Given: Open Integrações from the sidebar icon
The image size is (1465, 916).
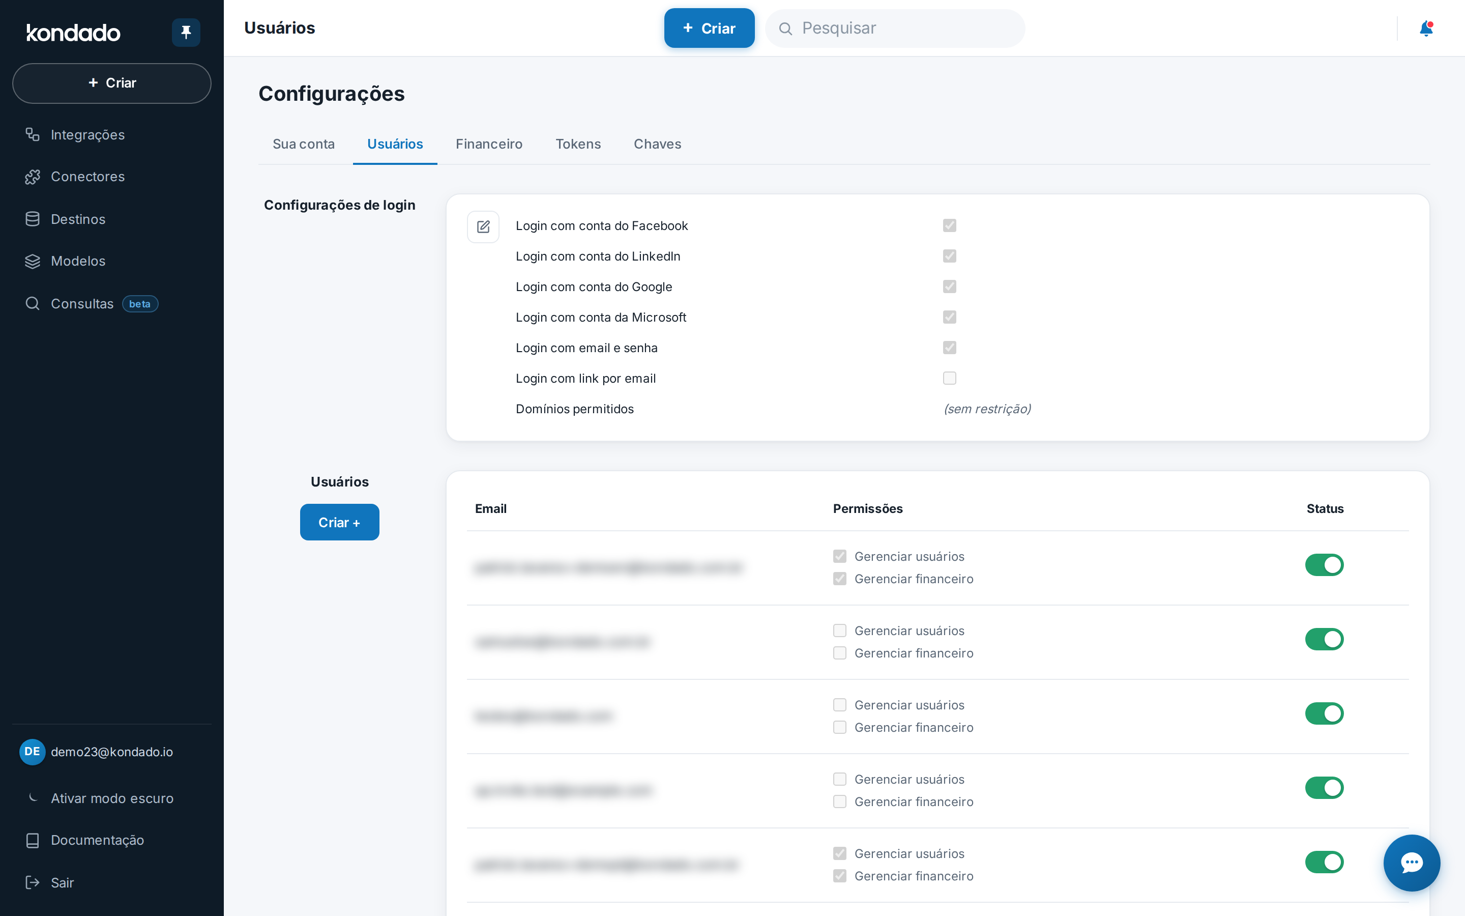Looking at the screenshot, I should click(x=33, y=134).
